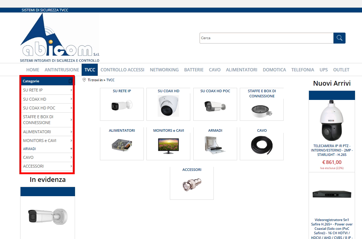Click the TVCC breadcrumb link

click(x=110, y=80)
